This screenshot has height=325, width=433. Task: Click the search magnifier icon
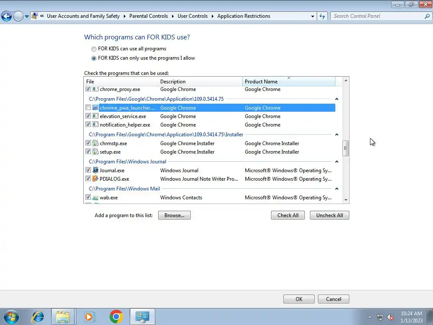coord(427,16)
